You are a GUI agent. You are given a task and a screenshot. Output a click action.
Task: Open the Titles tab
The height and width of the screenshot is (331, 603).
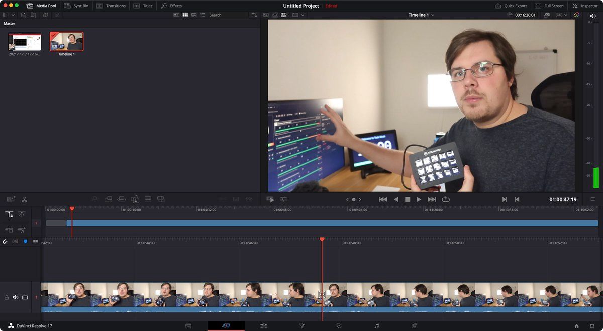point(143,6)
